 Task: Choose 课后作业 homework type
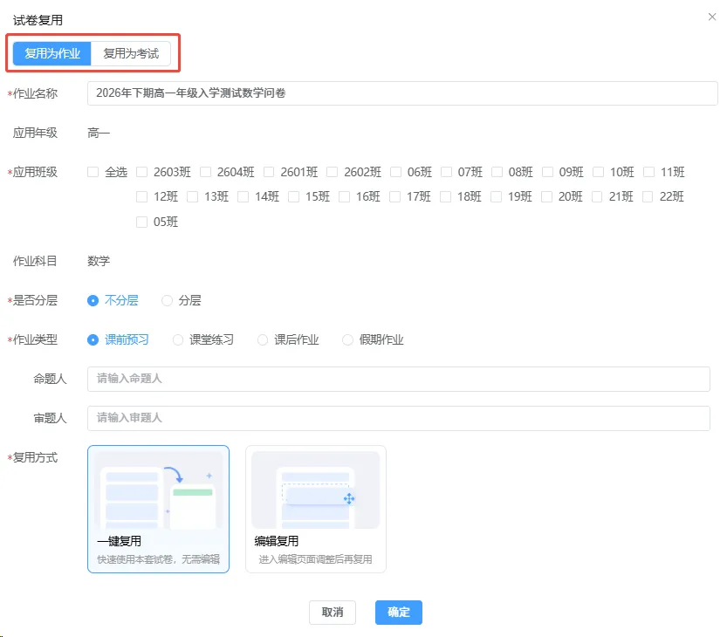263,339
